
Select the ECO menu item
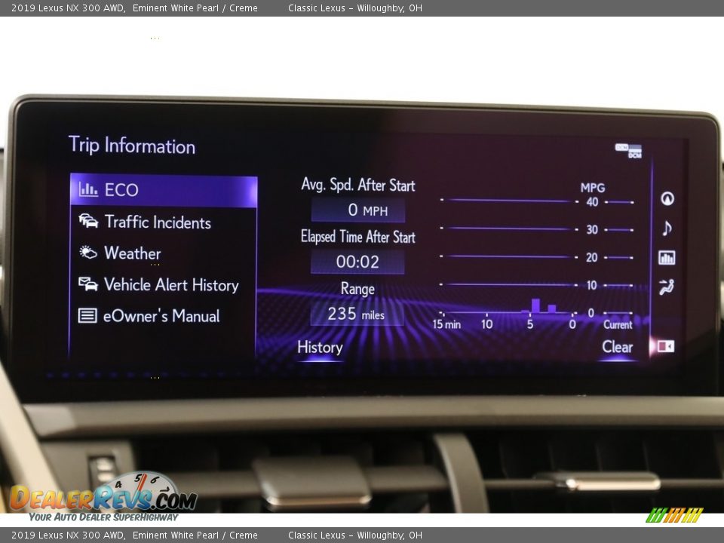(x=164, y=190)
